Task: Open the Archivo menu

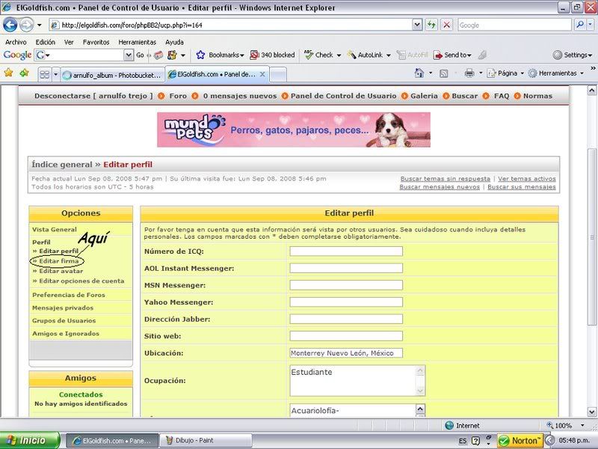Action: tap(16, 42)
